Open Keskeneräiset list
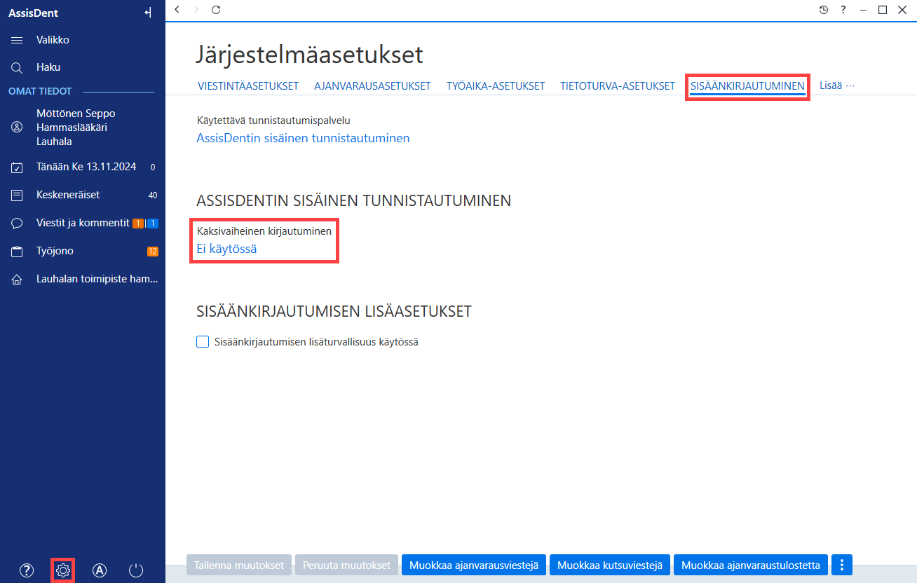Viewport: 917px width, 583px height. [83, 195]
